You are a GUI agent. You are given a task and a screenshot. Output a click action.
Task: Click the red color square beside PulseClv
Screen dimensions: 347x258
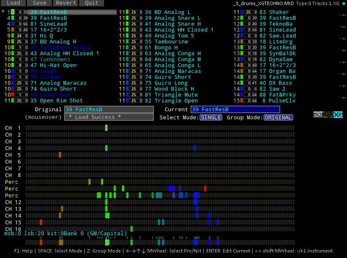click(242, 101)
